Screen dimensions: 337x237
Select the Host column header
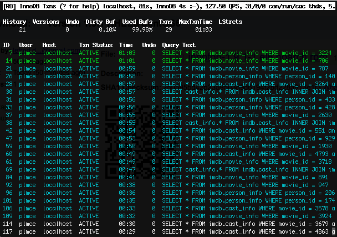click(x=49, y=45)
